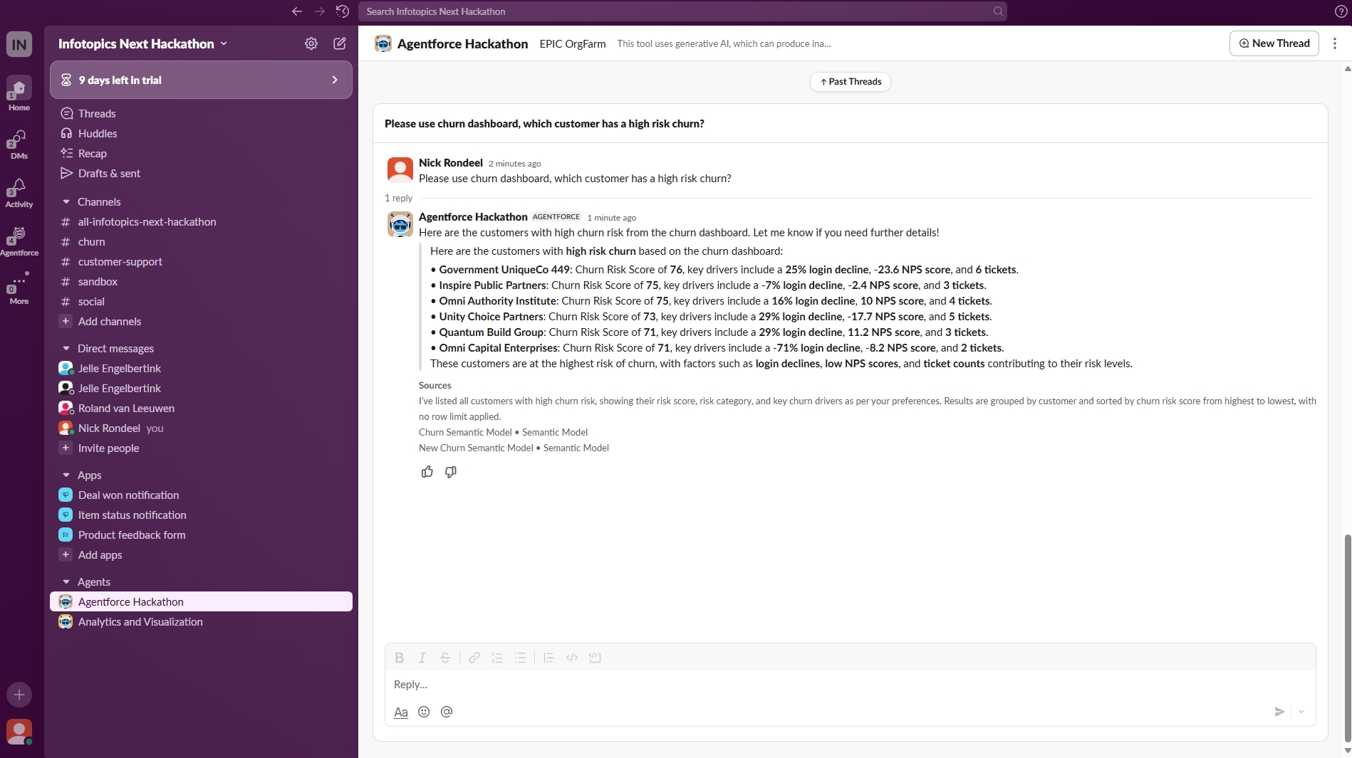
Task: Open Recap in the sidebar
Action: tap(201, 154)
